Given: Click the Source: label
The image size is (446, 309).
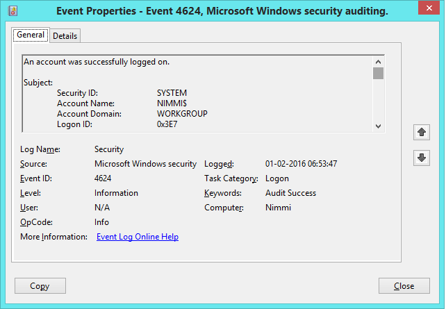Looking at the screenshot, I should pos(33,164).
